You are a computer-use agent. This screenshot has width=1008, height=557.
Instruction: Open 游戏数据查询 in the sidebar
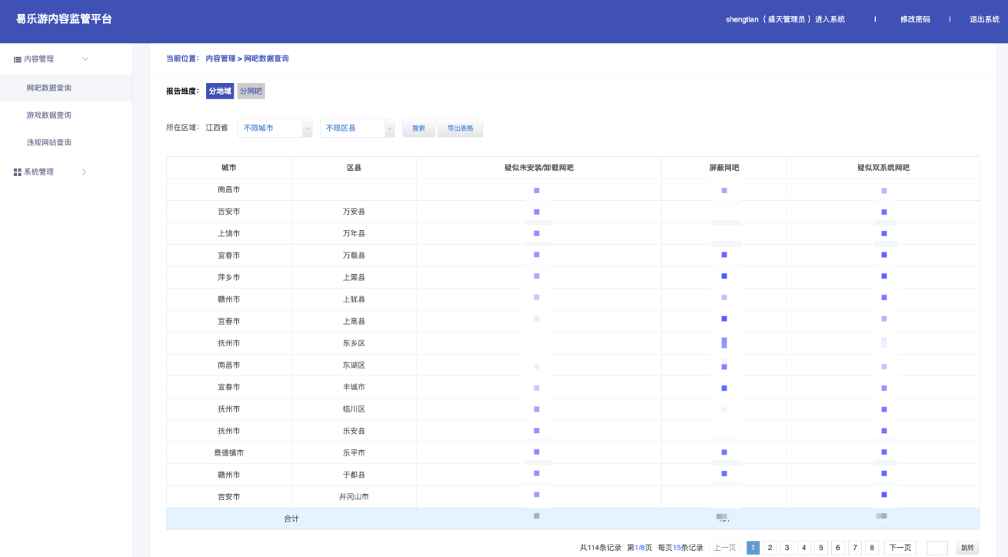(x=49, y=115)
